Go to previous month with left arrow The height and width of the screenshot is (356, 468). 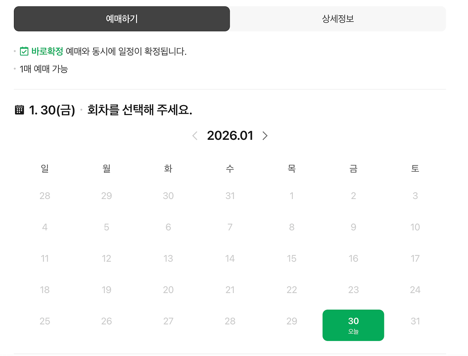click(x=195, y=135)
